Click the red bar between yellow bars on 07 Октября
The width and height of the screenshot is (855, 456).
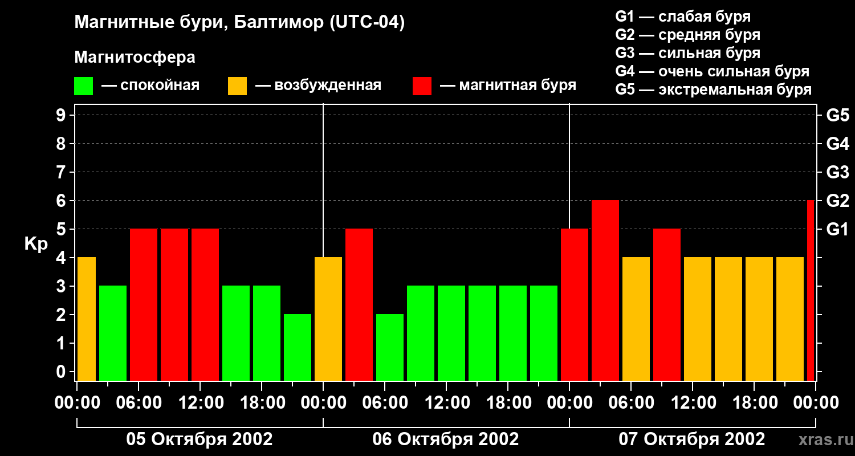[667, 305]
